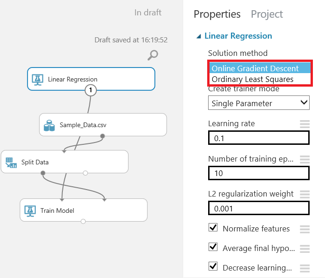Open the Create trainer mode dropdown

point(259,103)
